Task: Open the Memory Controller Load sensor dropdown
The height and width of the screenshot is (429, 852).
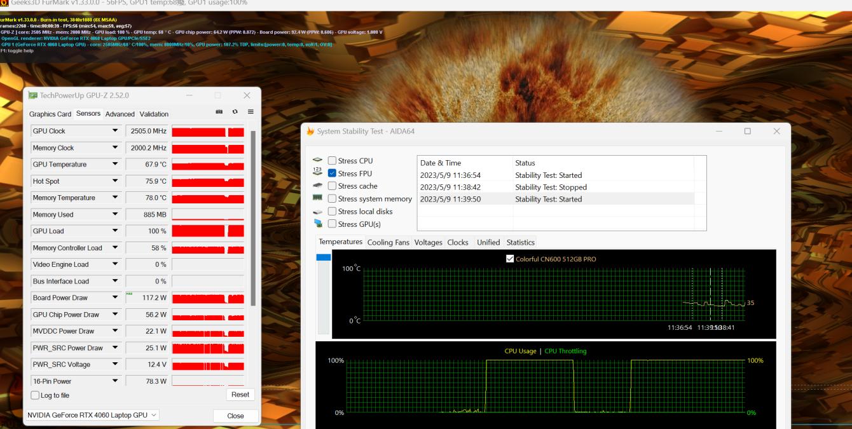Action: 115,248
